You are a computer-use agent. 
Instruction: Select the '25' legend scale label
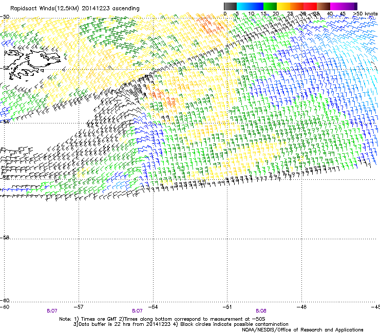click(290, 13)
